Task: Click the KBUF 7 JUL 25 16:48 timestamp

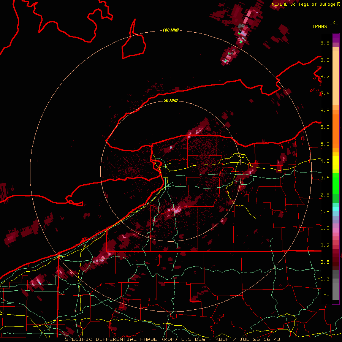Action: coord(248,339)
